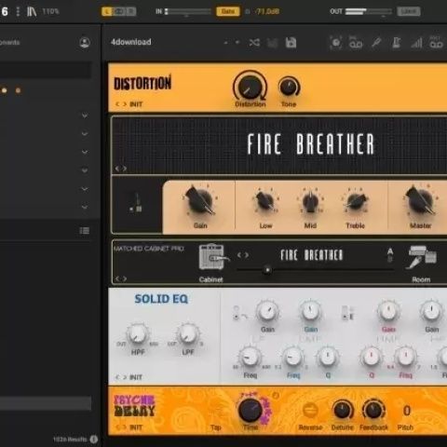Show the metronome icon
Image resolution: width=447 pixels, height=447 pixels.
coord(397,43)
